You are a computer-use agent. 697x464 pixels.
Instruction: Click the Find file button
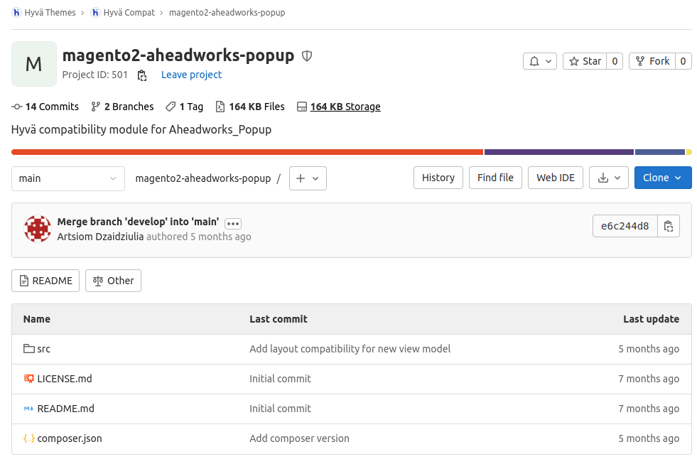pyautogui.click(x=495, y=178)
